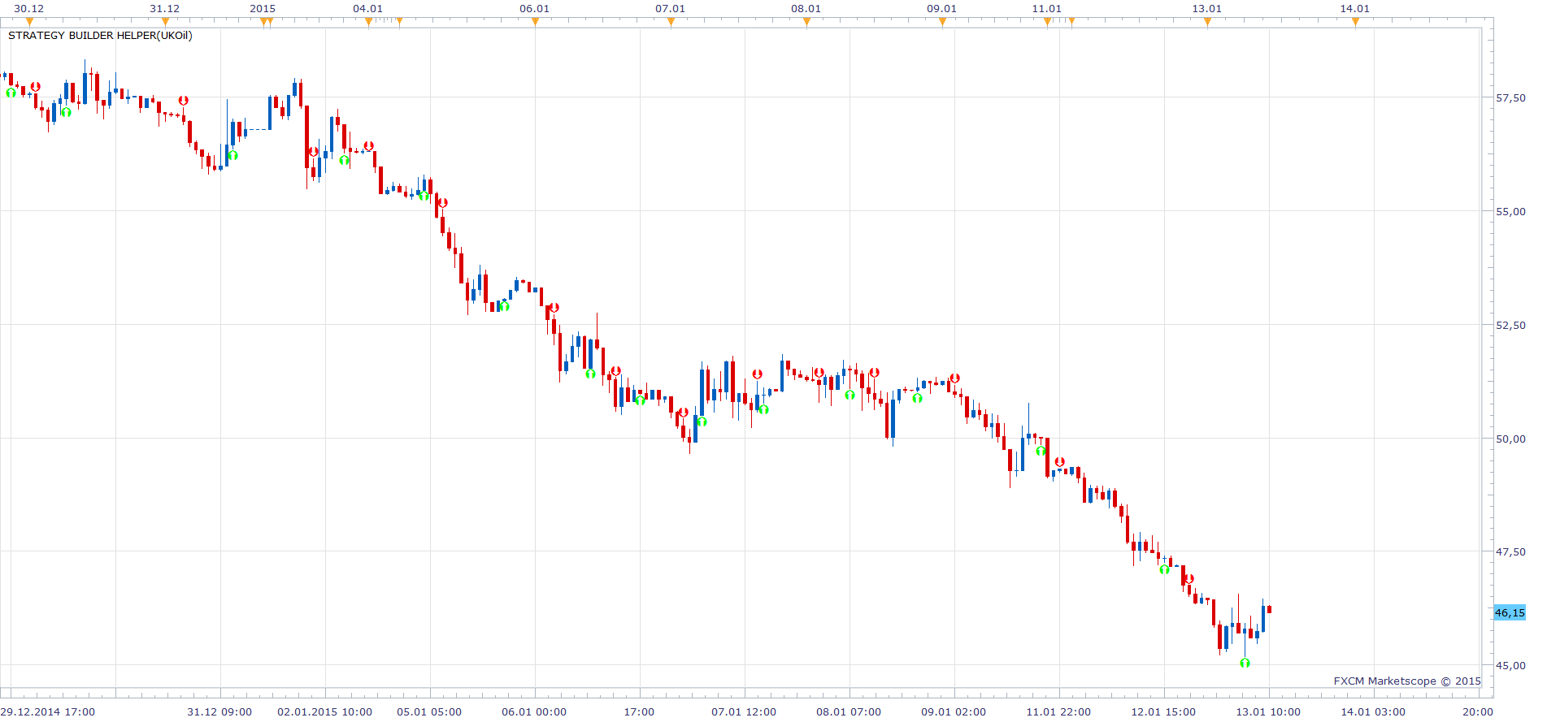Click the red sell signal just under 55,00 level

click(x=442, y=202)
